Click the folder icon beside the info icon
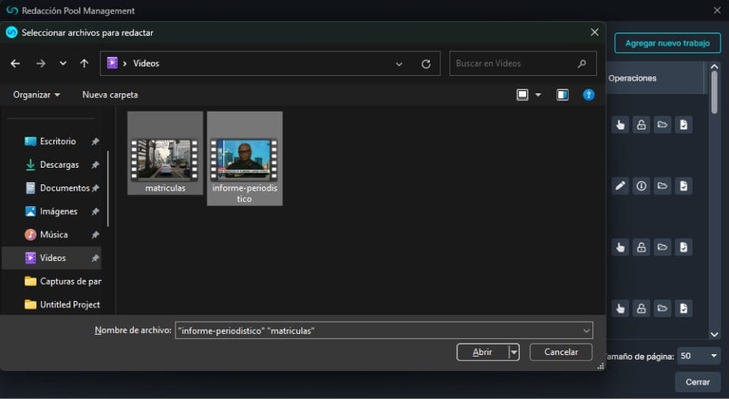Viewport: 729px width, 399px height. (x=662, y=187)
